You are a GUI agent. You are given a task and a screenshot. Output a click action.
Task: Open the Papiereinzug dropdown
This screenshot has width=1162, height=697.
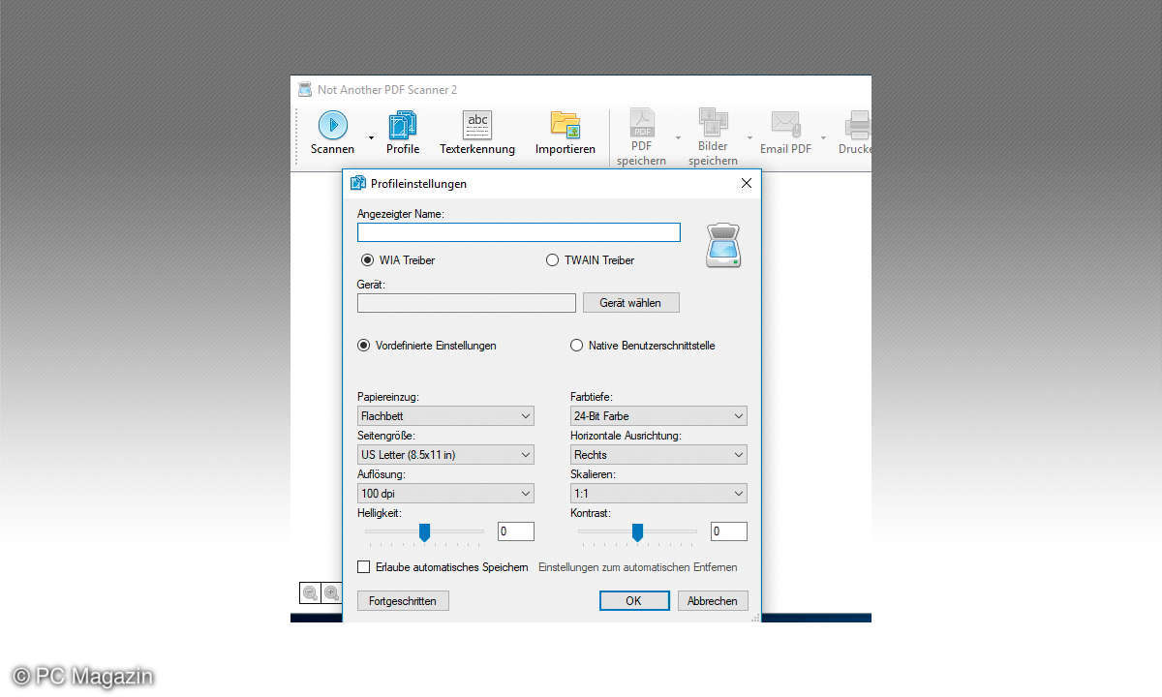(445, 416)
